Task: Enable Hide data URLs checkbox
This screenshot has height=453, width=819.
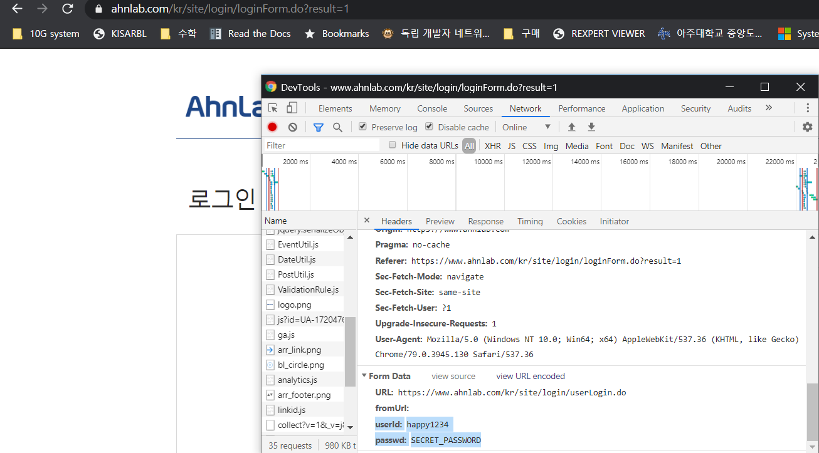Action: click(x=393, y=145)
